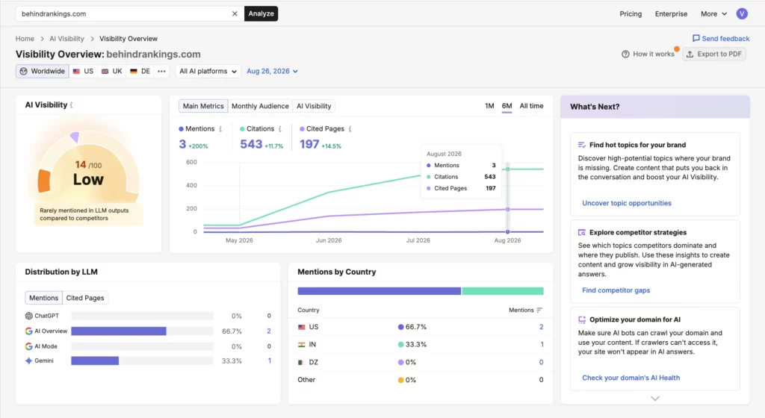This screenshot has width=765, height=418.
Task: Expand What's Next panel chevron
Action: click(654, 399)
